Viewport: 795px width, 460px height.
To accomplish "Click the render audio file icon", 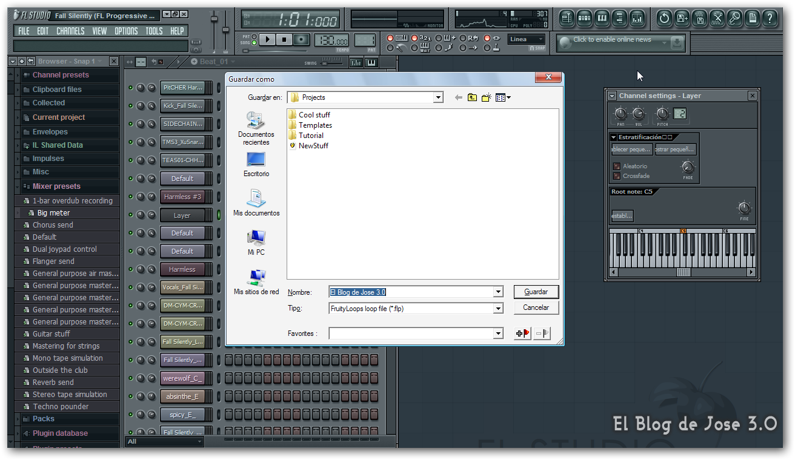I will 700,18.
